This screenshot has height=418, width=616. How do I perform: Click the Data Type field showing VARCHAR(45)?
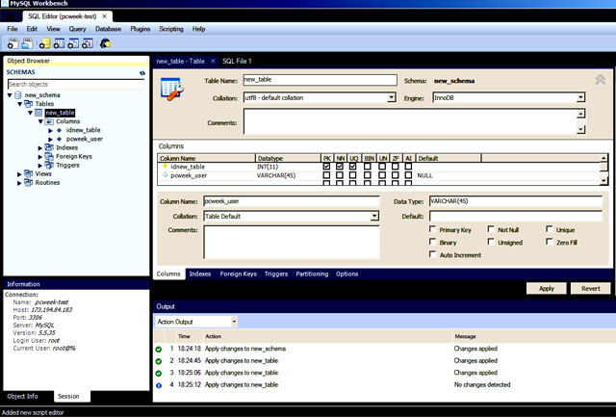click(x=515, y=201)
